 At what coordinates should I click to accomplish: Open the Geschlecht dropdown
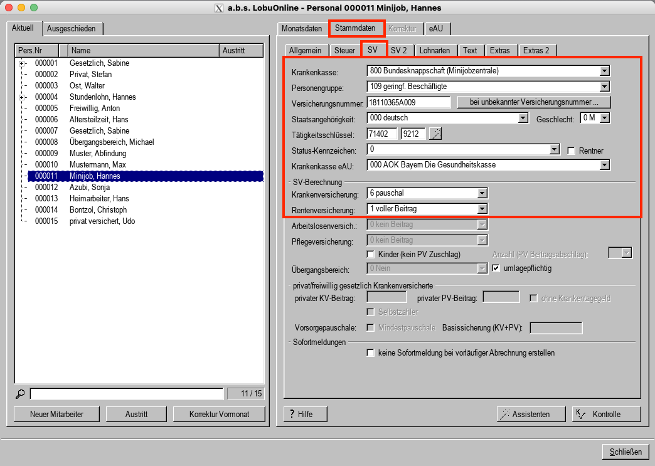(605, 118)
